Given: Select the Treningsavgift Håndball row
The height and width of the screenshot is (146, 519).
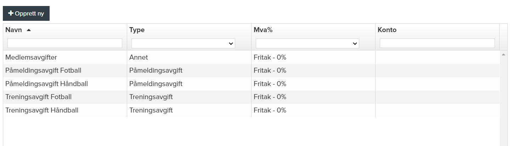Looking at the screenshot, I should coord(42,110).
